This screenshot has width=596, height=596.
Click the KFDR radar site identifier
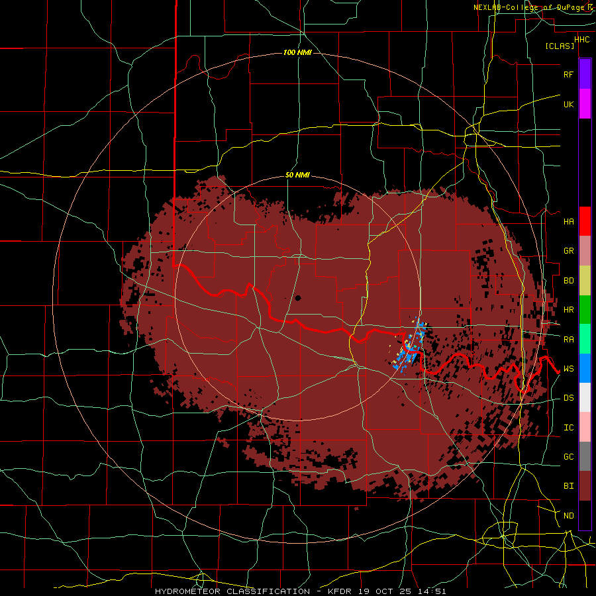tap(340, 591)
